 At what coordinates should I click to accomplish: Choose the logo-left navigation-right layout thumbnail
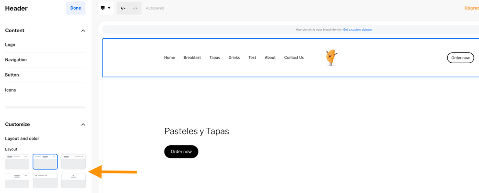click(x=73, y=161)
